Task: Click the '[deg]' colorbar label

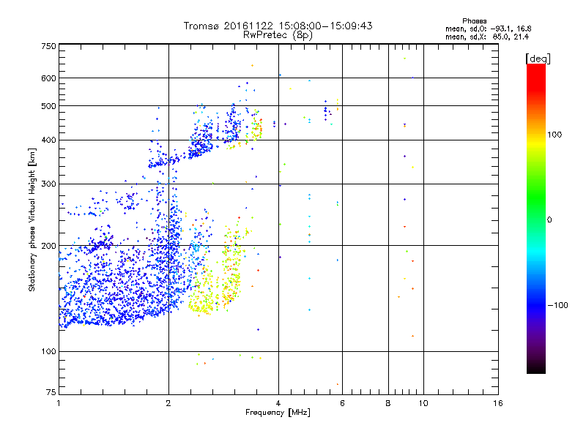Action: (x=538, y=59)
